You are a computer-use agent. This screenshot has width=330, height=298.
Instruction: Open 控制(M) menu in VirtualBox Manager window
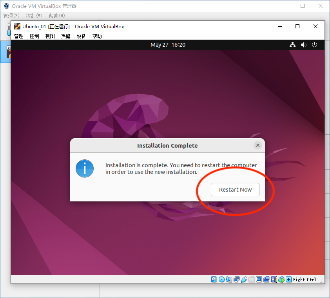tap(34, 16)
